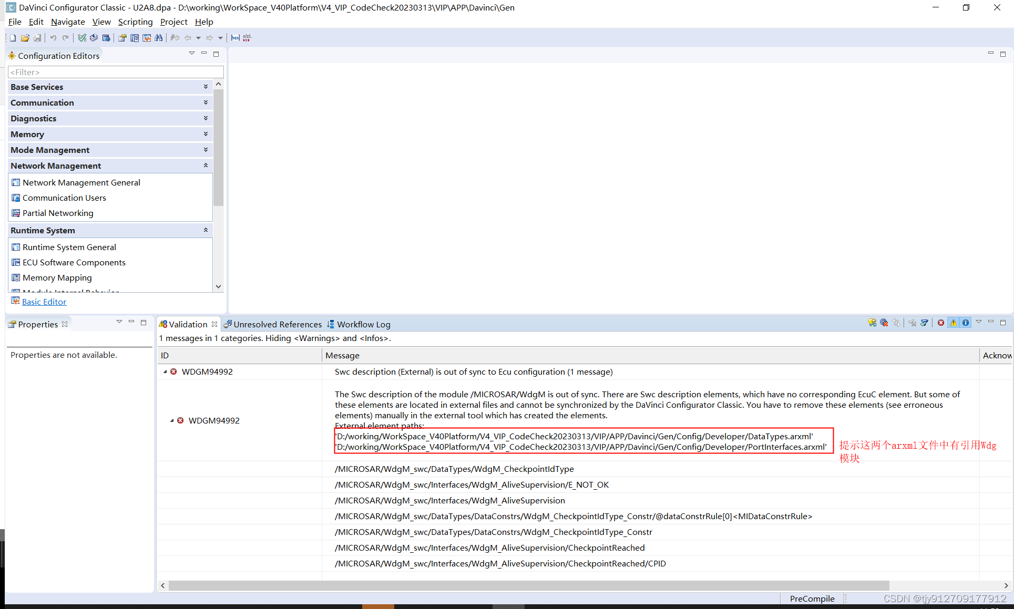Open the Scripting menu
Viewport: 1014px width, 609px height.
[135, 22]
